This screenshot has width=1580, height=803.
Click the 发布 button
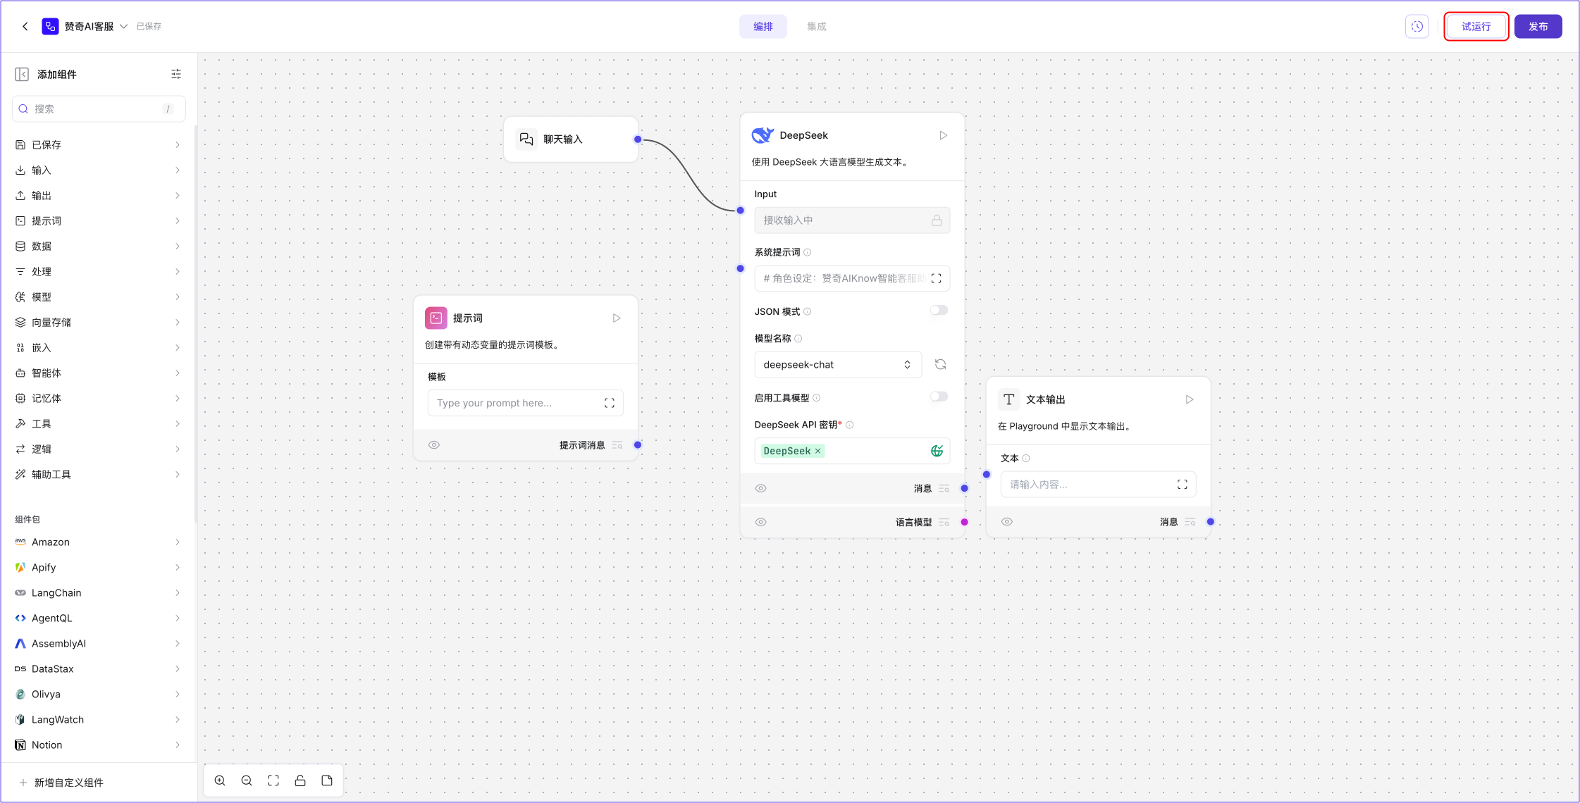click(x=1538, y=26)
